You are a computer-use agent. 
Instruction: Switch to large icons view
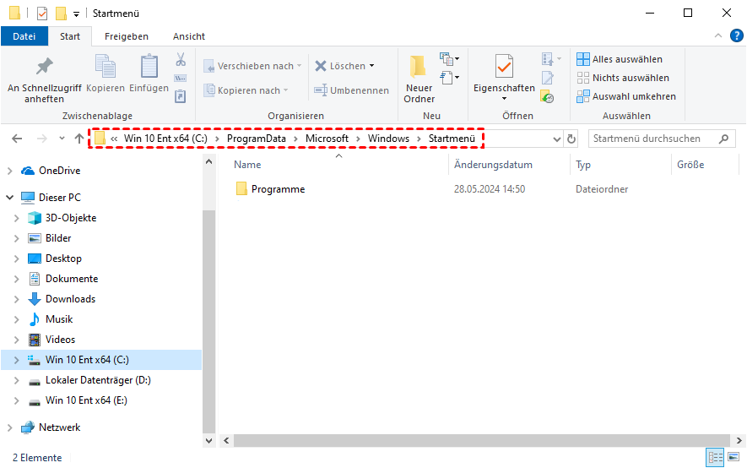(734, 456)
